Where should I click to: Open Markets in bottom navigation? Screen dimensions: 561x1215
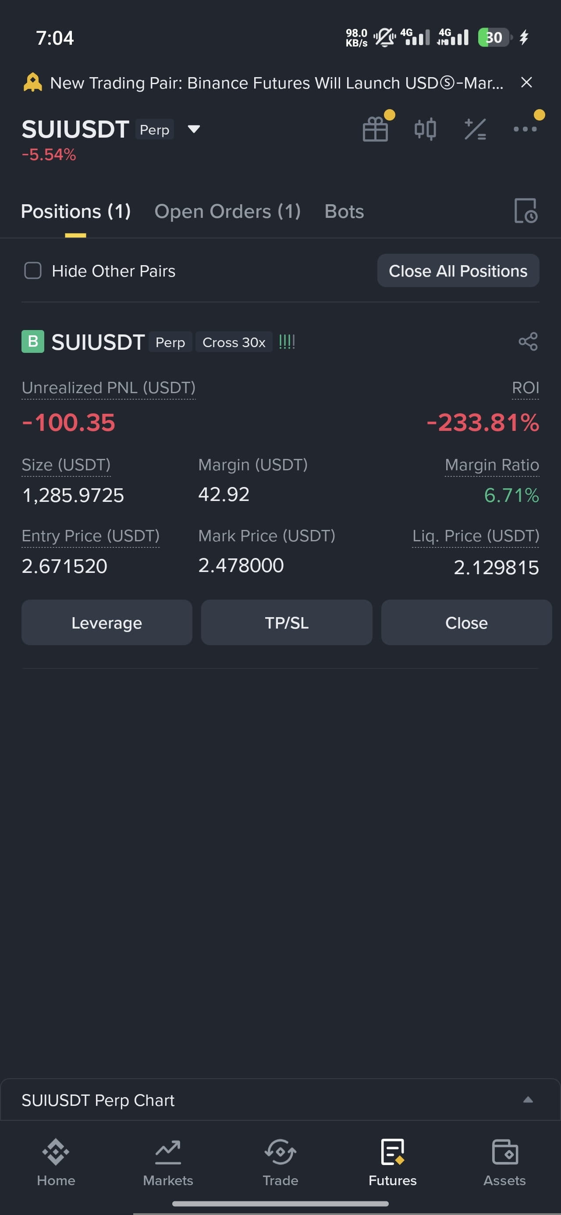(x=168, y=1162)
